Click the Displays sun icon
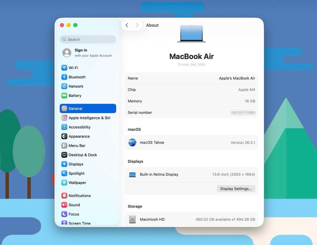Screen dimensions: 317x245 coord(64,164)
